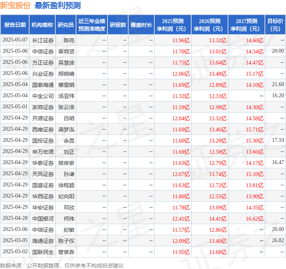Click analyst name 徐程颖
Viewport: 286px width, 269px height.
click(x=66, y=185)
